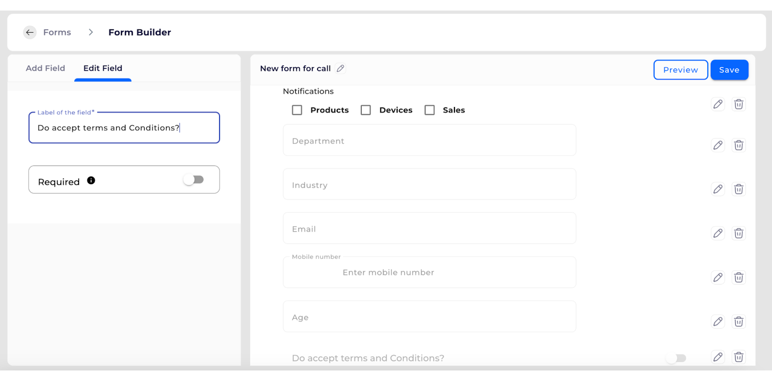772x381 pixels.
Task: Click the Industry input field
Action: (429, 184)
